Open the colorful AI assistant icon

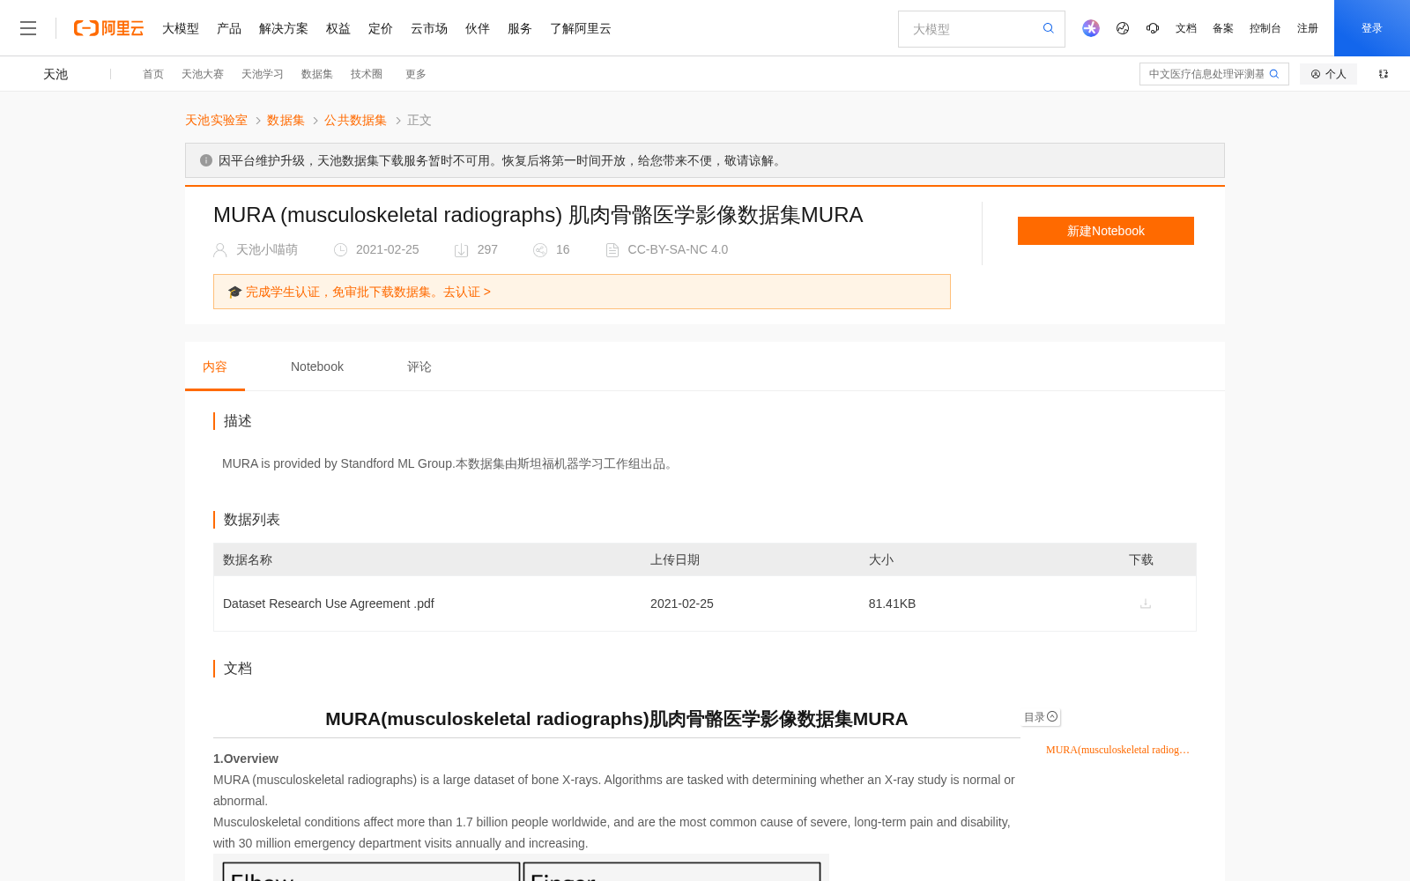point(1091,28)
